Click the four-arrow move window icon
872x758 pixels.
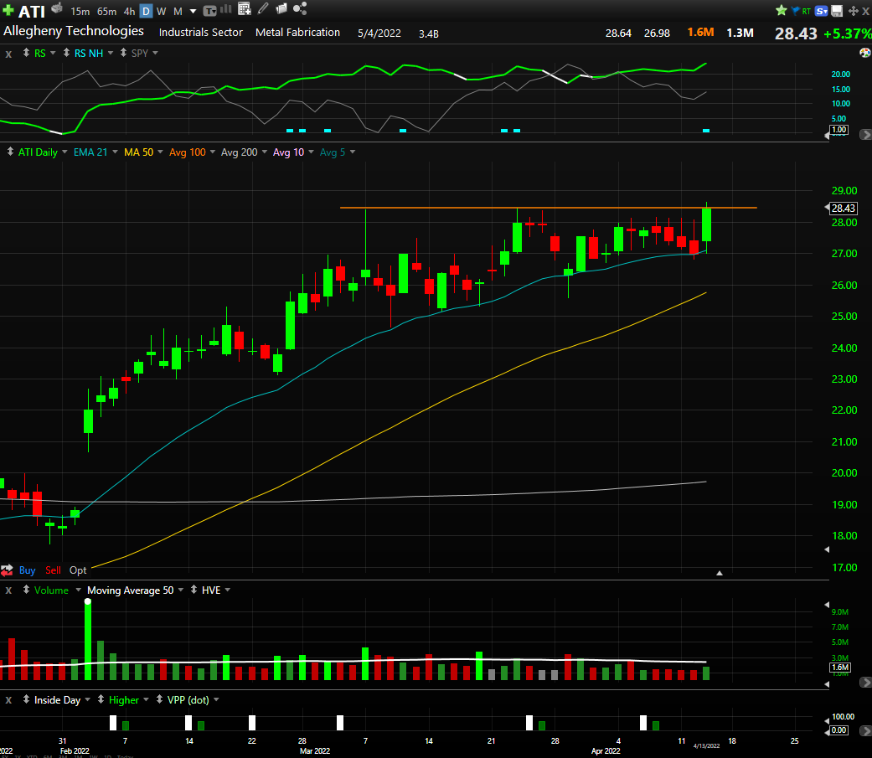click(x=853, y=11)
